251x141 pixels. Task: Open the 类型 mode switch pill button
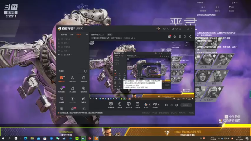click(x=80, y=29)
